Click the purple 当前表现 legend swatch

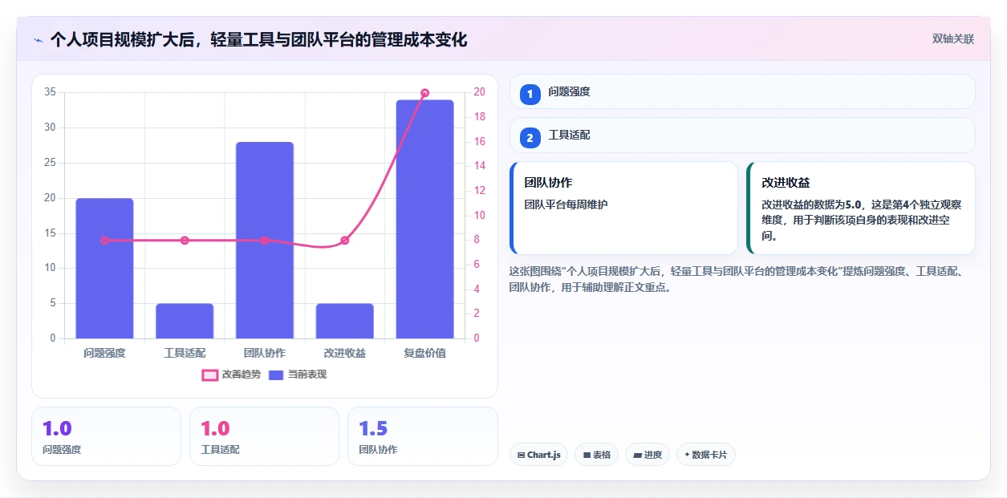276,375
